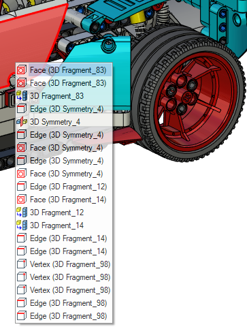
Task: Pick the first Edge (3D Fragment_14) entry
Action: coord(64,238)
